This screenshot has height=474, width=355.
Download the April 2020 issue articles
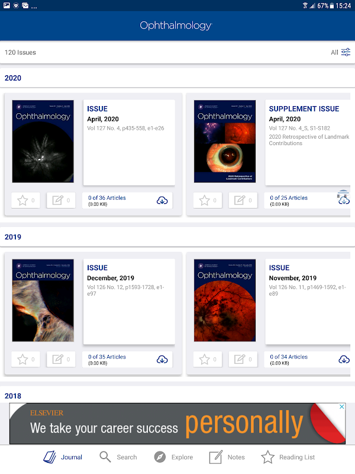(162, 200)
